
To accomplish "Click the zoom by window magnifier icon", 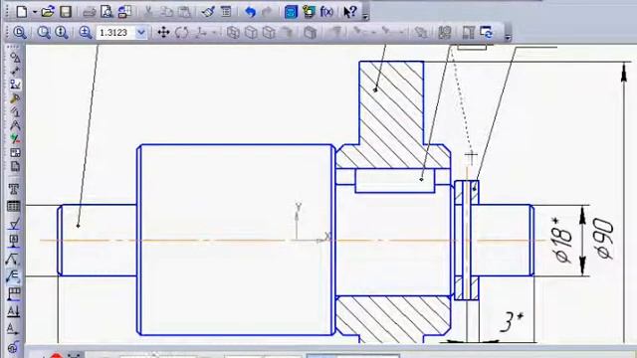I will (x=20, y=32).
